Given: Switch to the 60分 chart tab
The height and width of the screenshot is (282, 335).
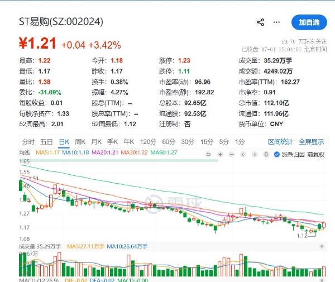Looking at the screenshot, I should coord(169,142).
